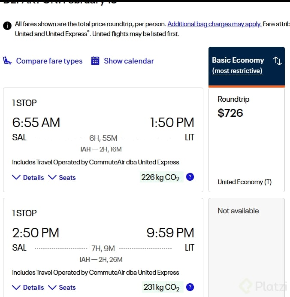Image resolution: width=290 pixels, height=297 pixels.
Task: Select the Basic Economy column header
Action: tap(238, 60)
